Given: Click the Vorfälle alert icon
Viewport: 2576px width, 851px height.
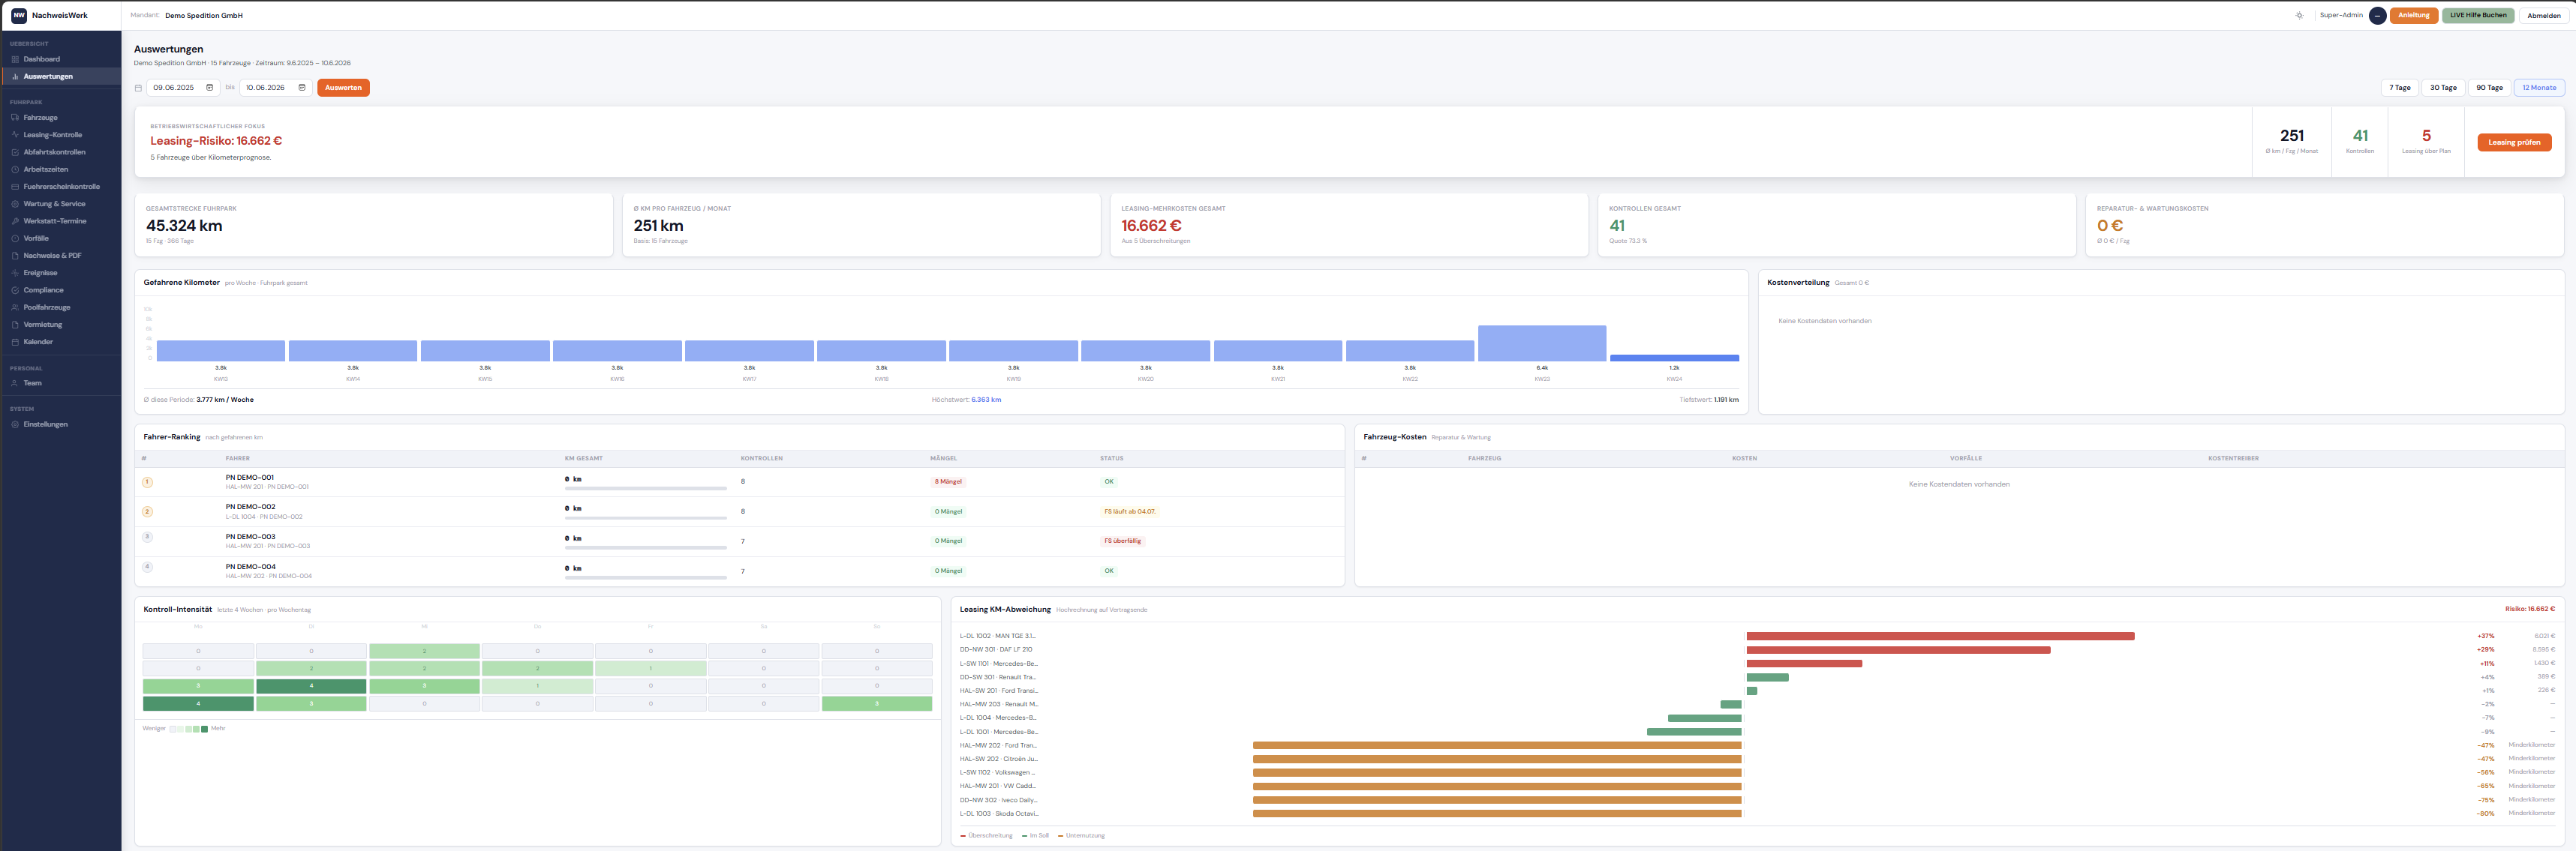Looking at the screenshot, I should pyautogui.click(x=15, y=238).
